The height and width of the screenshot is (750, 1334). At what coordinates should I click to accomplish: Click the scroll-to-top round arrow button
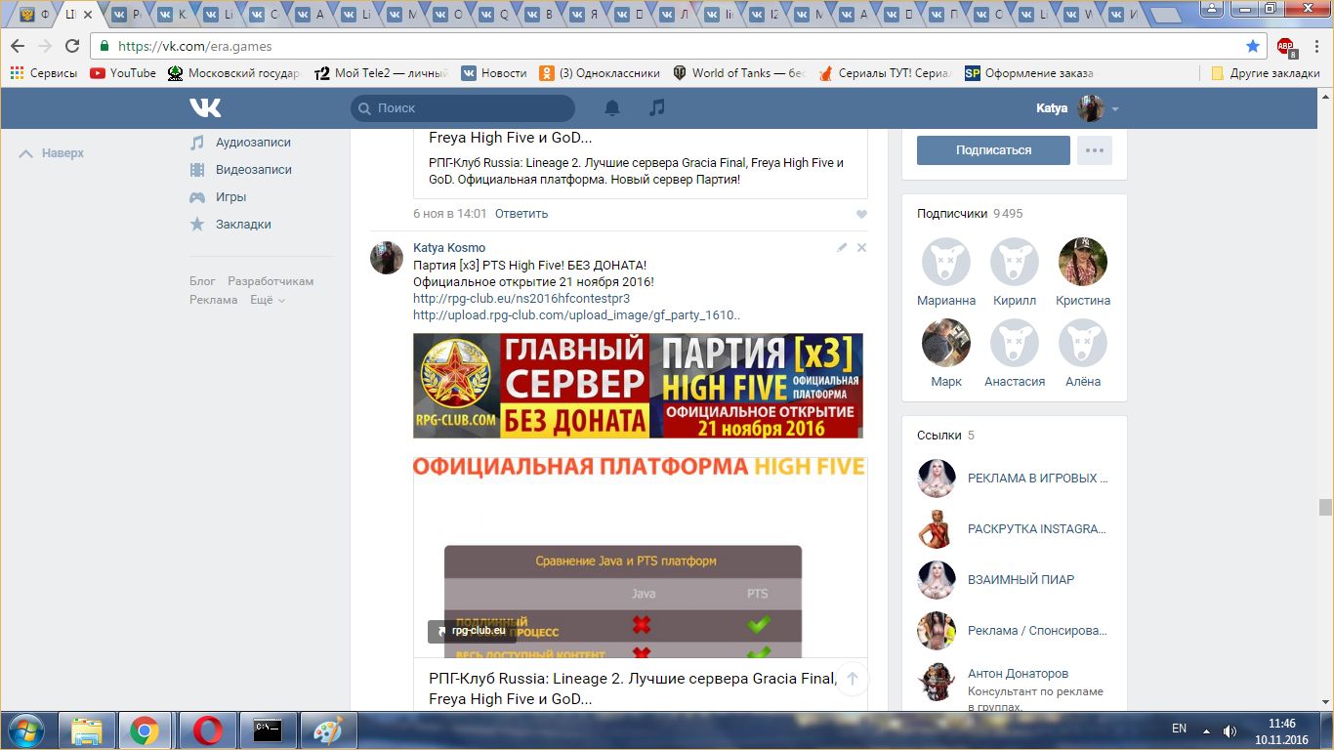852,679
